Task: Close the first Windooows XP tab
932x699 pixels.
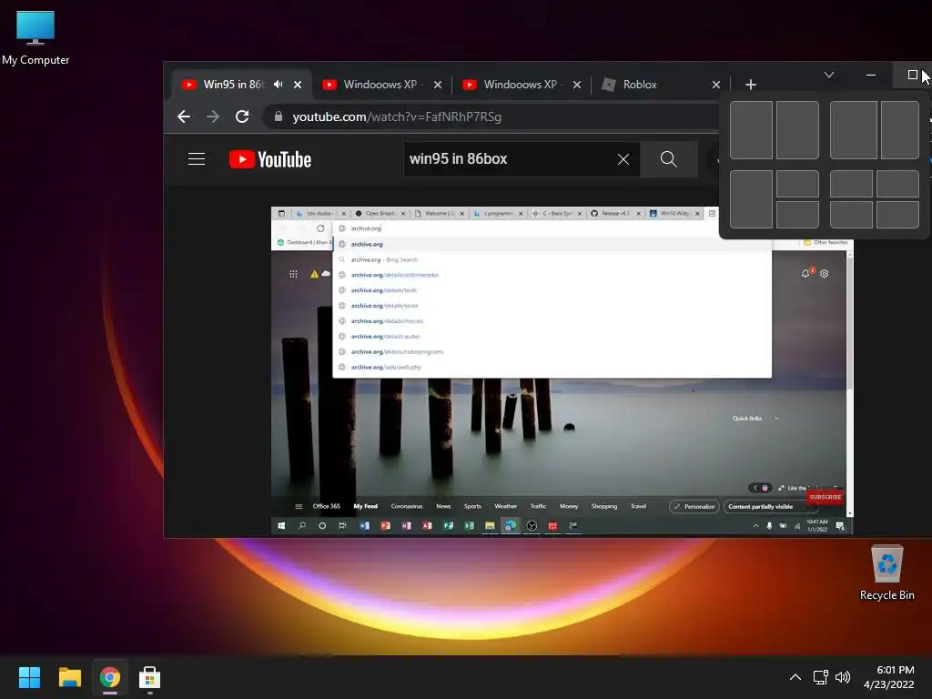Action: tap(438, 85)
